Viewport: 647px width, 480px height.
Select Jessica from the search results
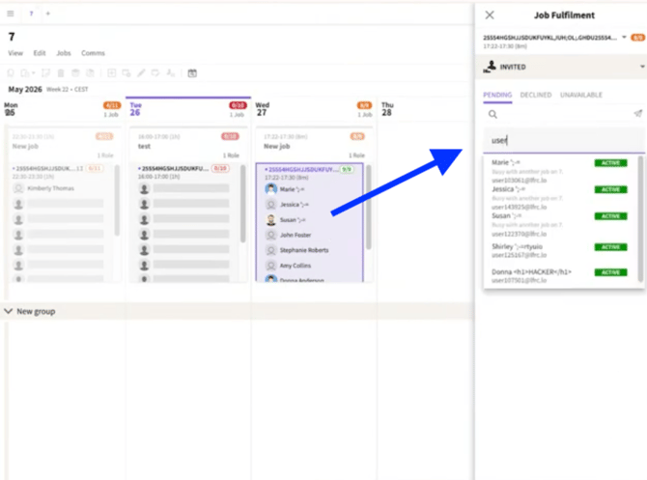(560, 198)
